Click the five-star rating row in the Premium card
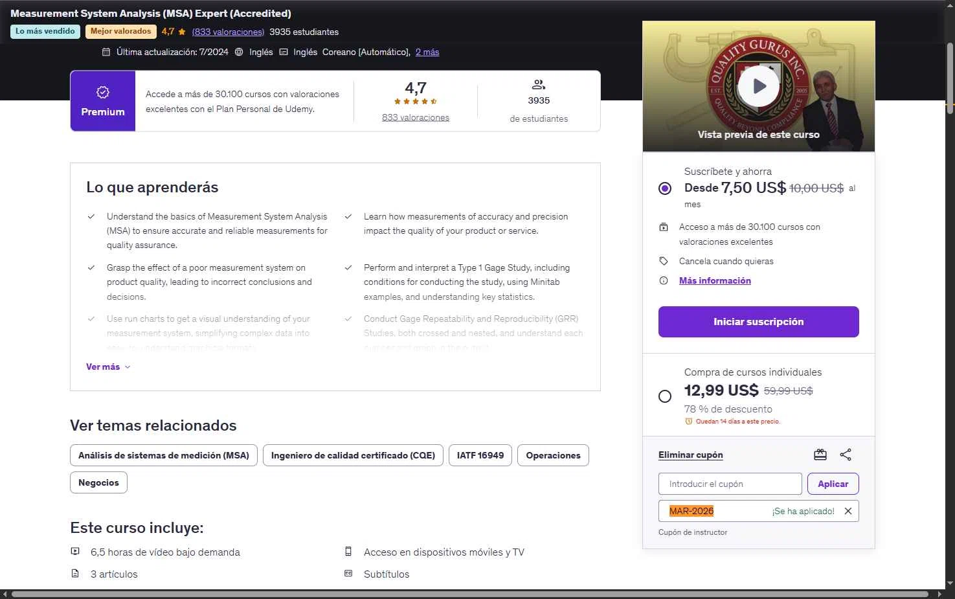The width and height of the screenshot is (955, 599). [x=416, y=102]
